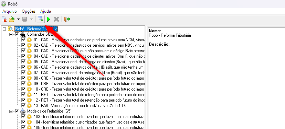285x129 pixels.
Task: Select the row 09 - CRE - Trazer valor total
Action: pos(89,83)
